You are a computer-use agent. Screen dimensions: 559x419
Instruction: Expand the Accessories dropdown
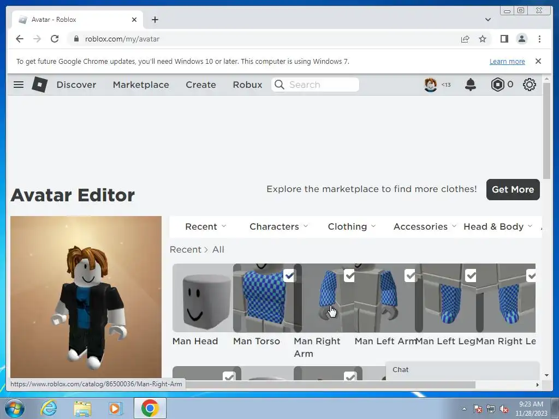[425, 226]
